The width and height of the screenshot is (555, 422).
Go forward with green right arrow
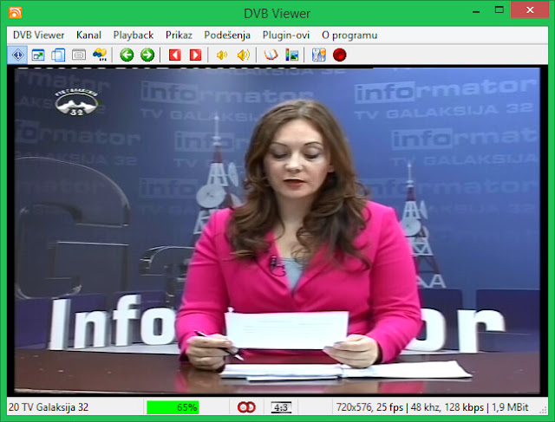click(x=147, y=55)
